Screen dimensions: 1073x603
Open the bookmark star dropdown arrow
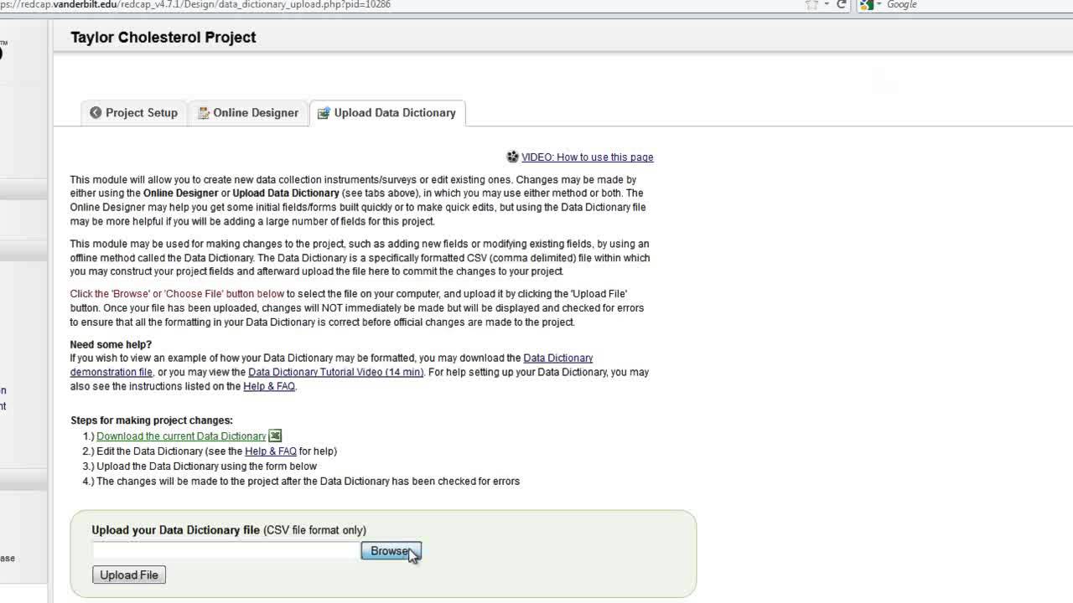coord(826,5)
